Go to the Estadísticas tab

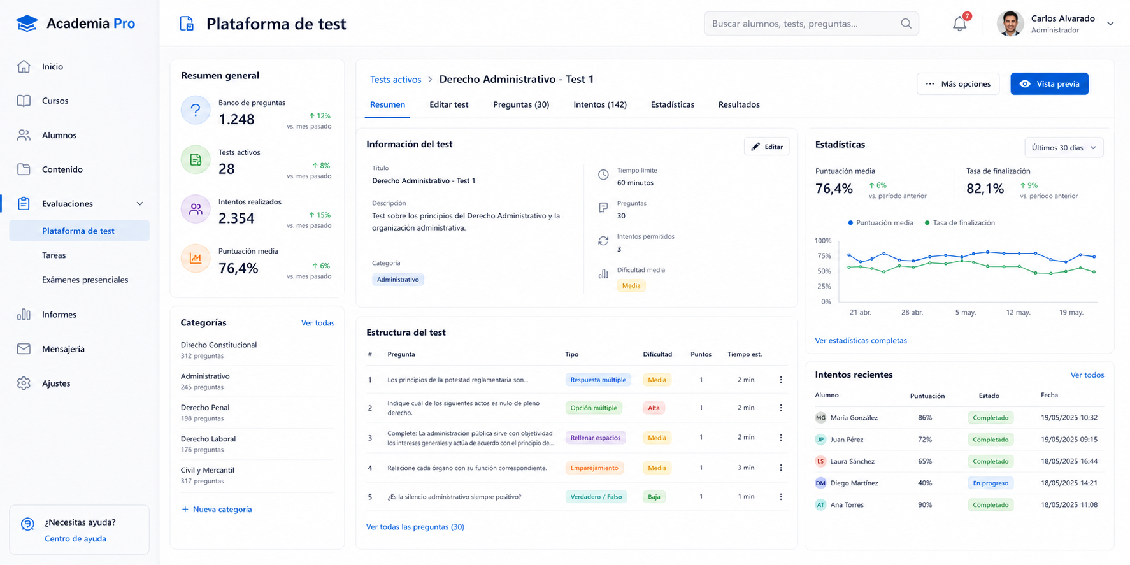[673, 104]
